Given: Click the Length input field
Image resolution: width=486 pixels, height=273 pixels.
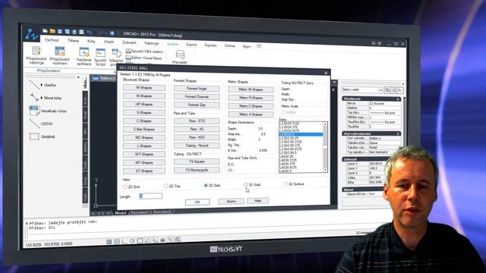Looking at the screenshot, I should click(150, 196).
